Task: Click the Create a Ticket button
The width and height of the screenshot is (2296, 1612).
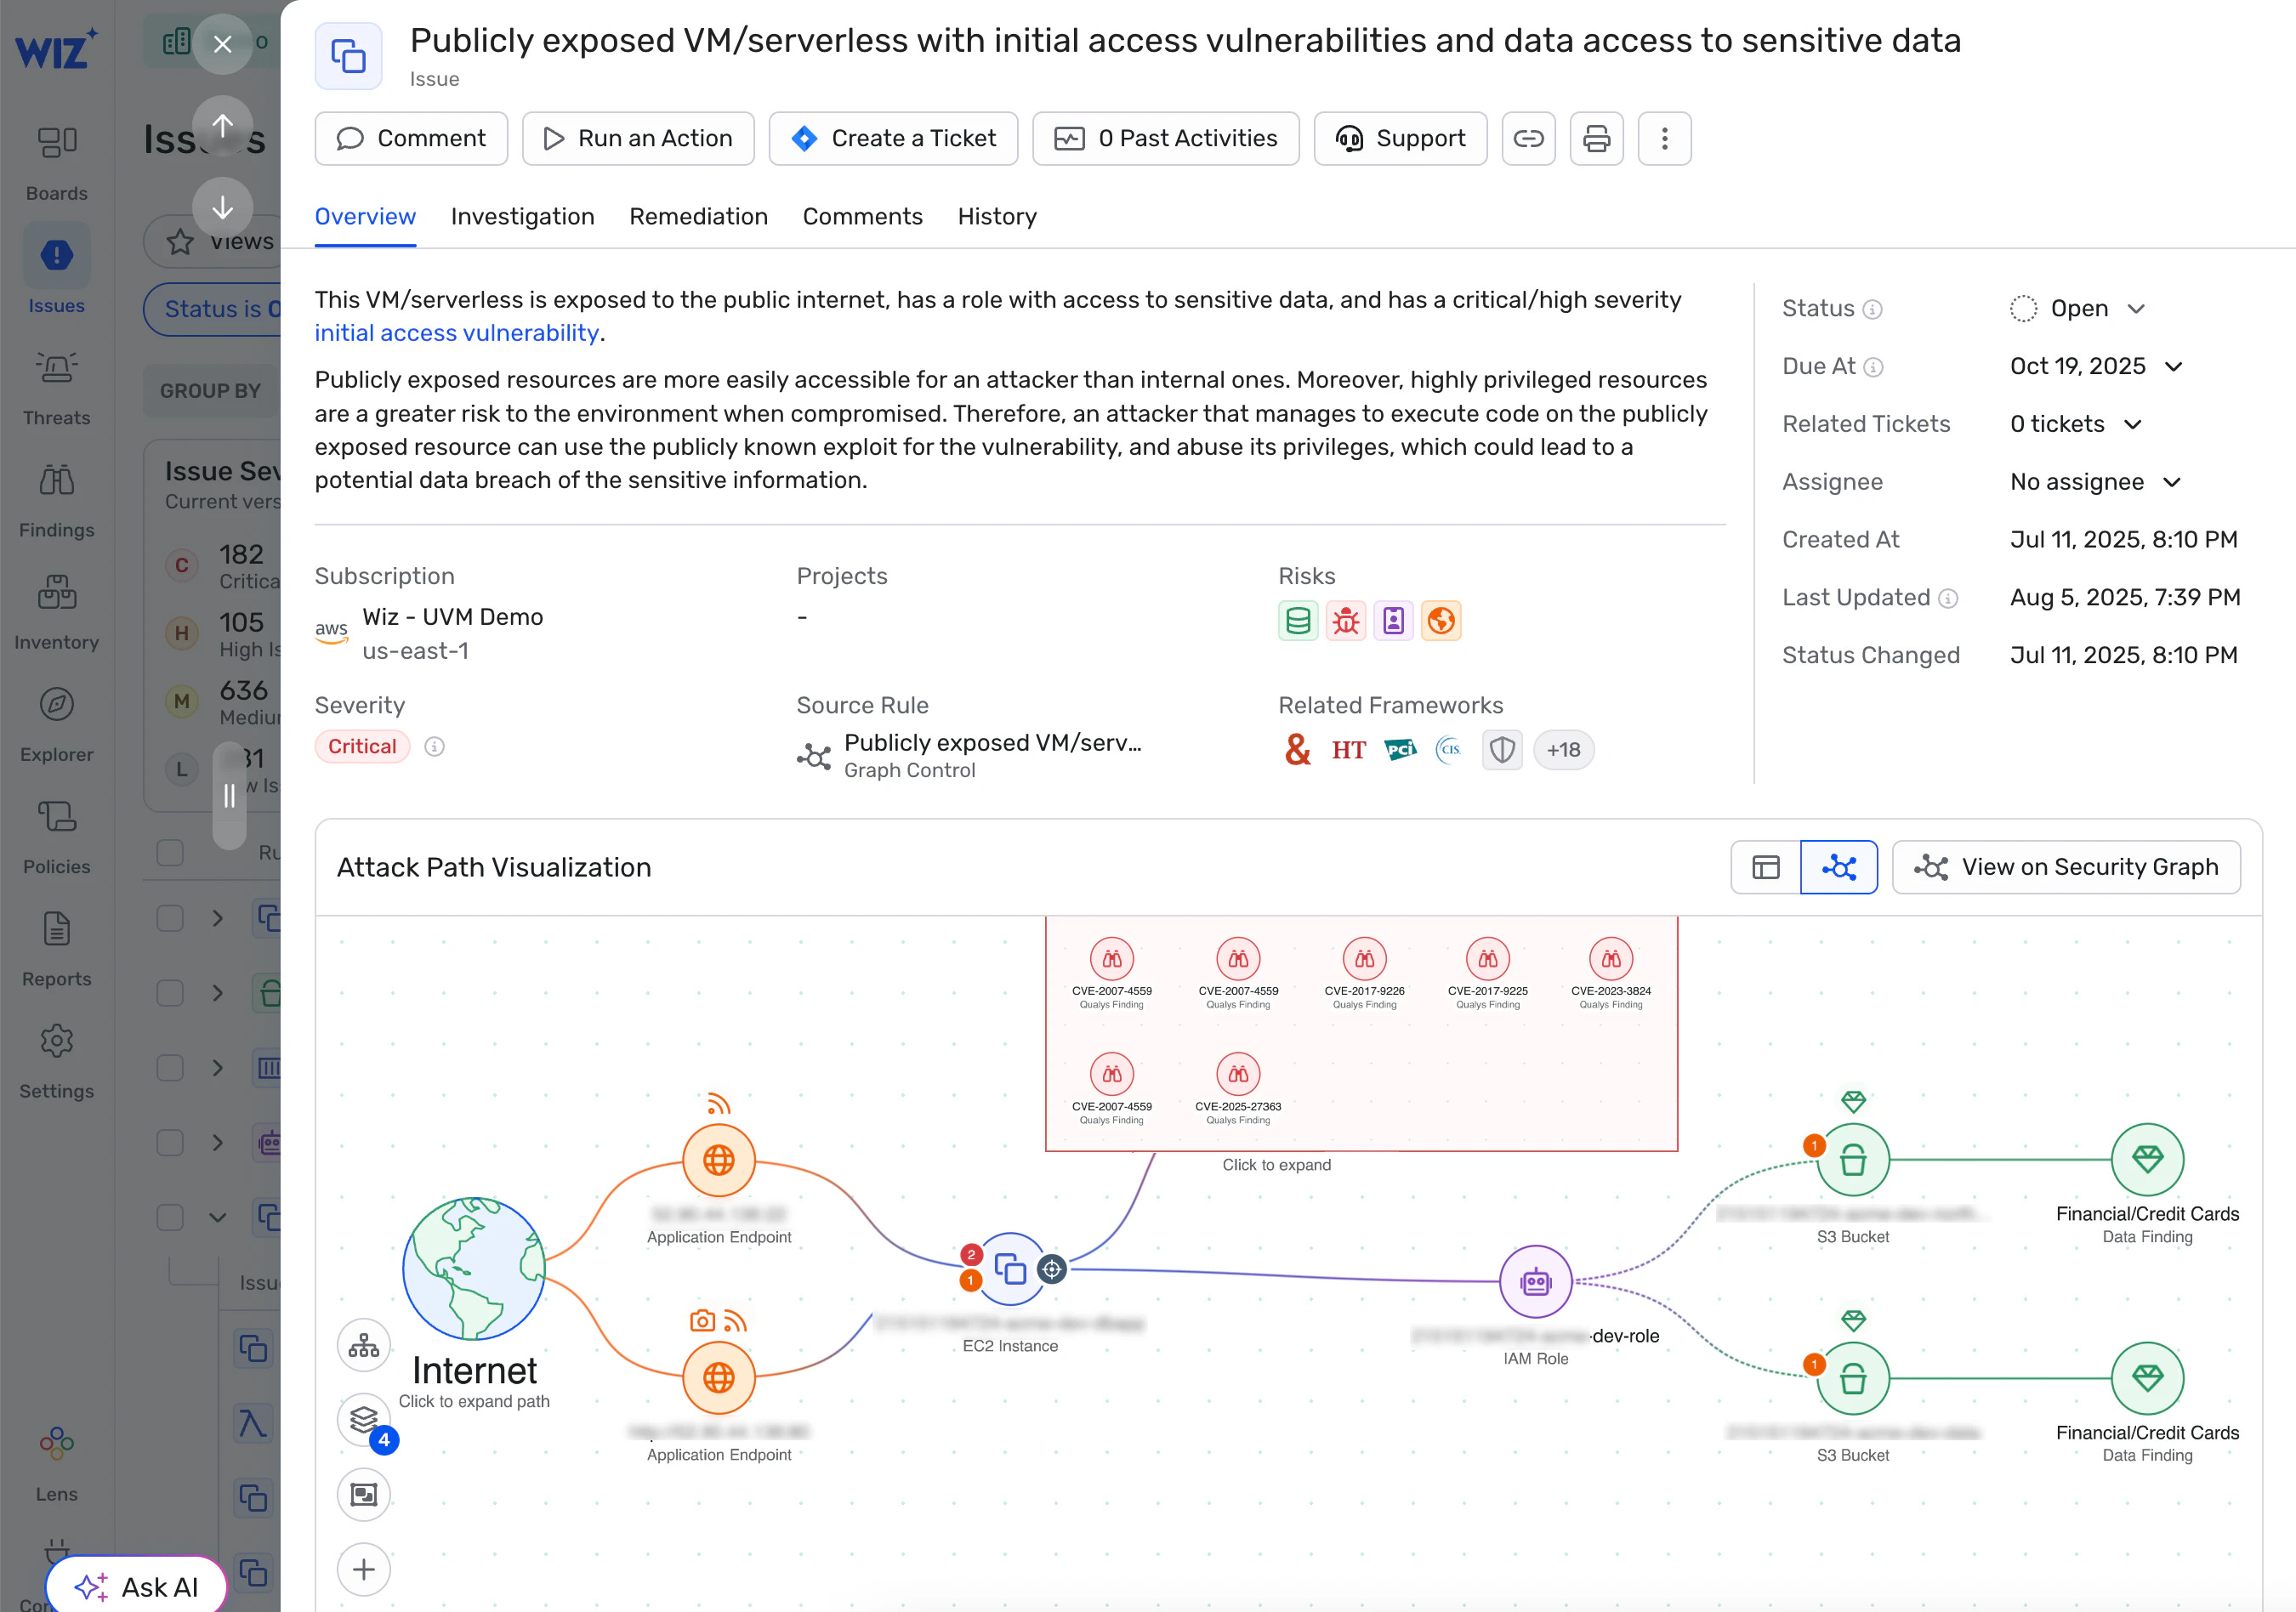Action: 893,138
